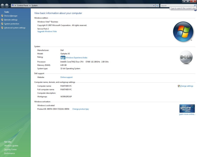Select the Control Panel breadcrumb segment
This screenshot has width=197, height=157.
pos(23,5)
